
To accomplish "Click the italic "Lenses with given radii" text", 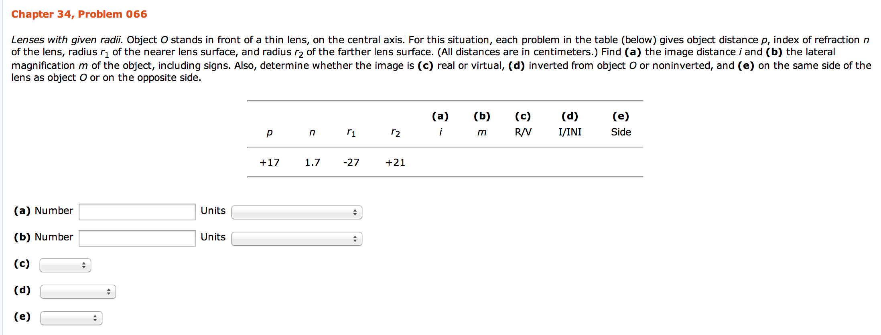I will (67, 40).
